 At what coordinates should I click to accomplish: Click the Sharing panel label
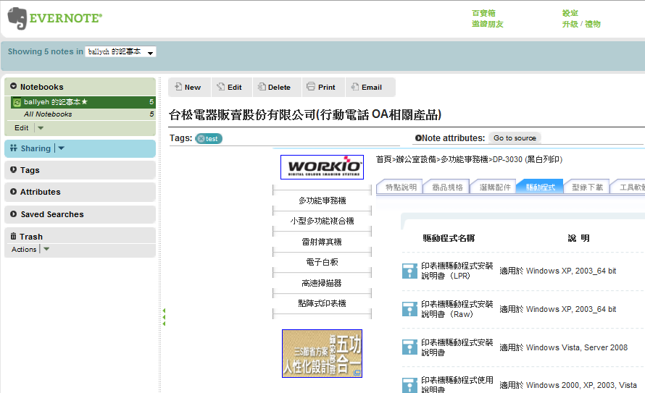[36, 148]
